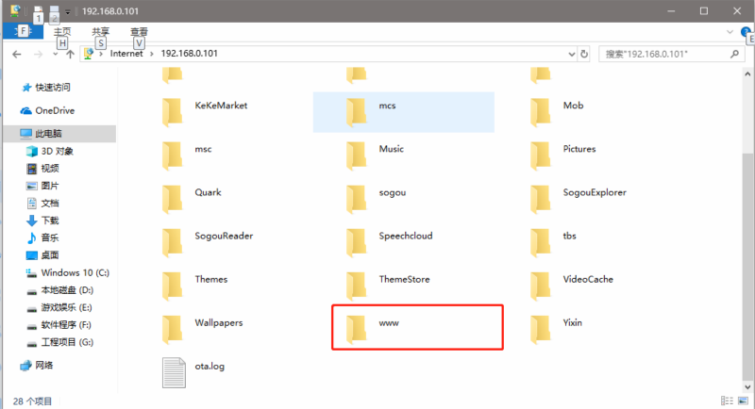Go to 快速访问 in the sidebar
The height and width of the screenshot is (409, 755).
click(x=53, y=87)
